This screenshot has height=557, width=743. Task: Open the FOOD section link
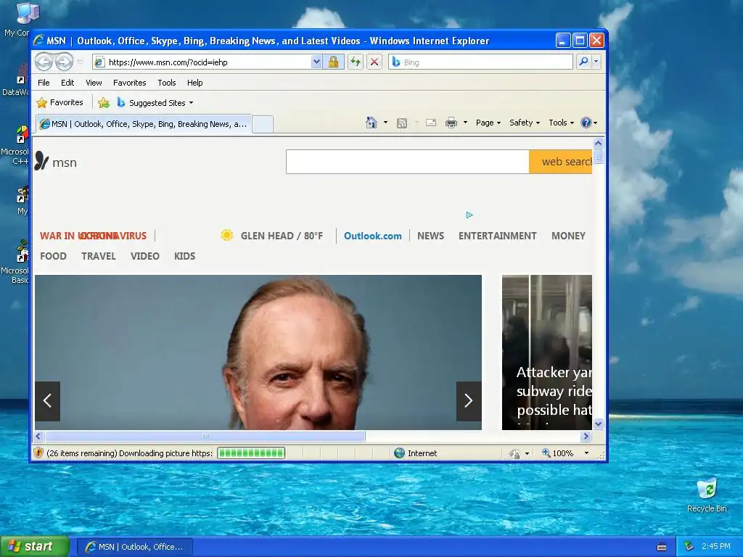[53, 256]
